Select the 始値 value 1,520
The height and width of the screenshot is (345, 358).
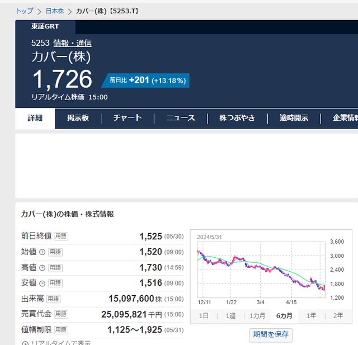151,252
